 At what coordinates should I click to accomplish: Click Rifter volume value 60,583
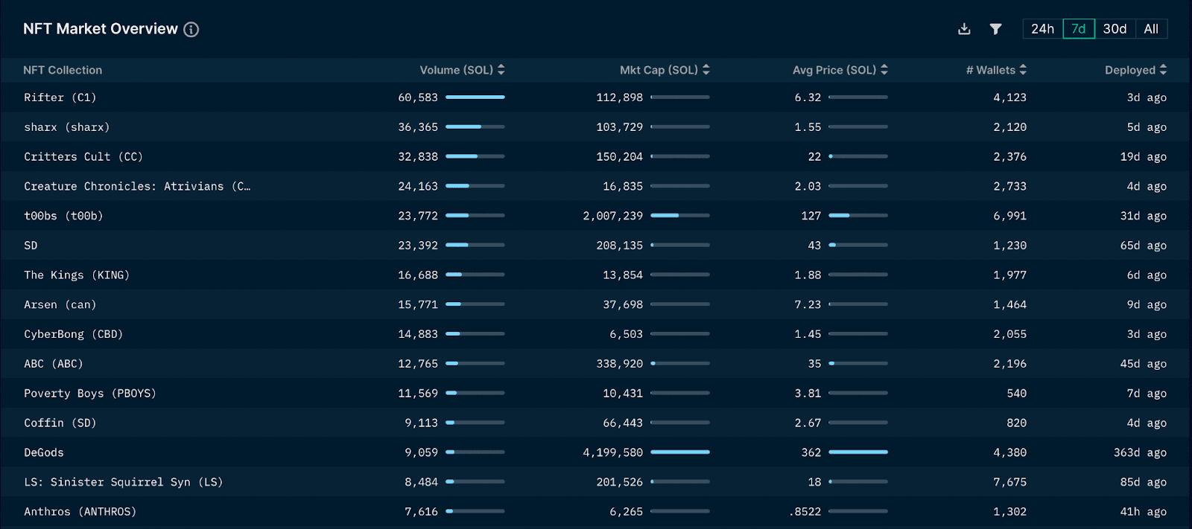pyautogui.click(x=418, y=97)
